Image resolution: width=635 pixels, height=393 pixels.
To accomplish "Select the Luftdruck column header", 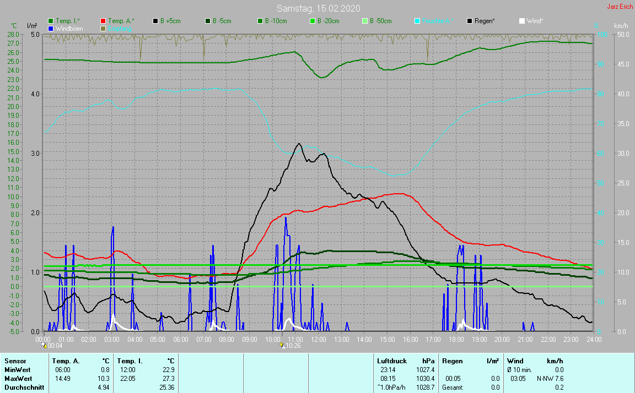I will tap(391, 361).
